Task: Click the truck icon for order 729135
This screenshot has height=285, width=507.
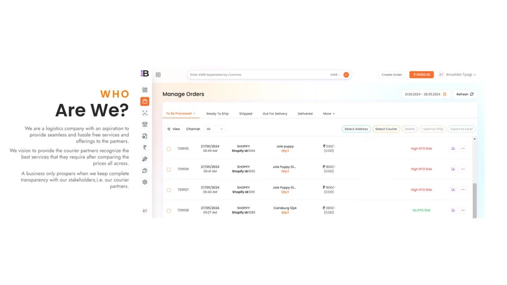Action: coord(453,149)
